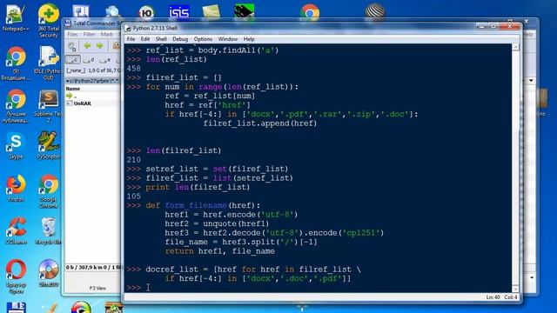The width and height of the screenshot is (557, 313).
Task: Click output value 105 in shell
Action: point(133,196)
